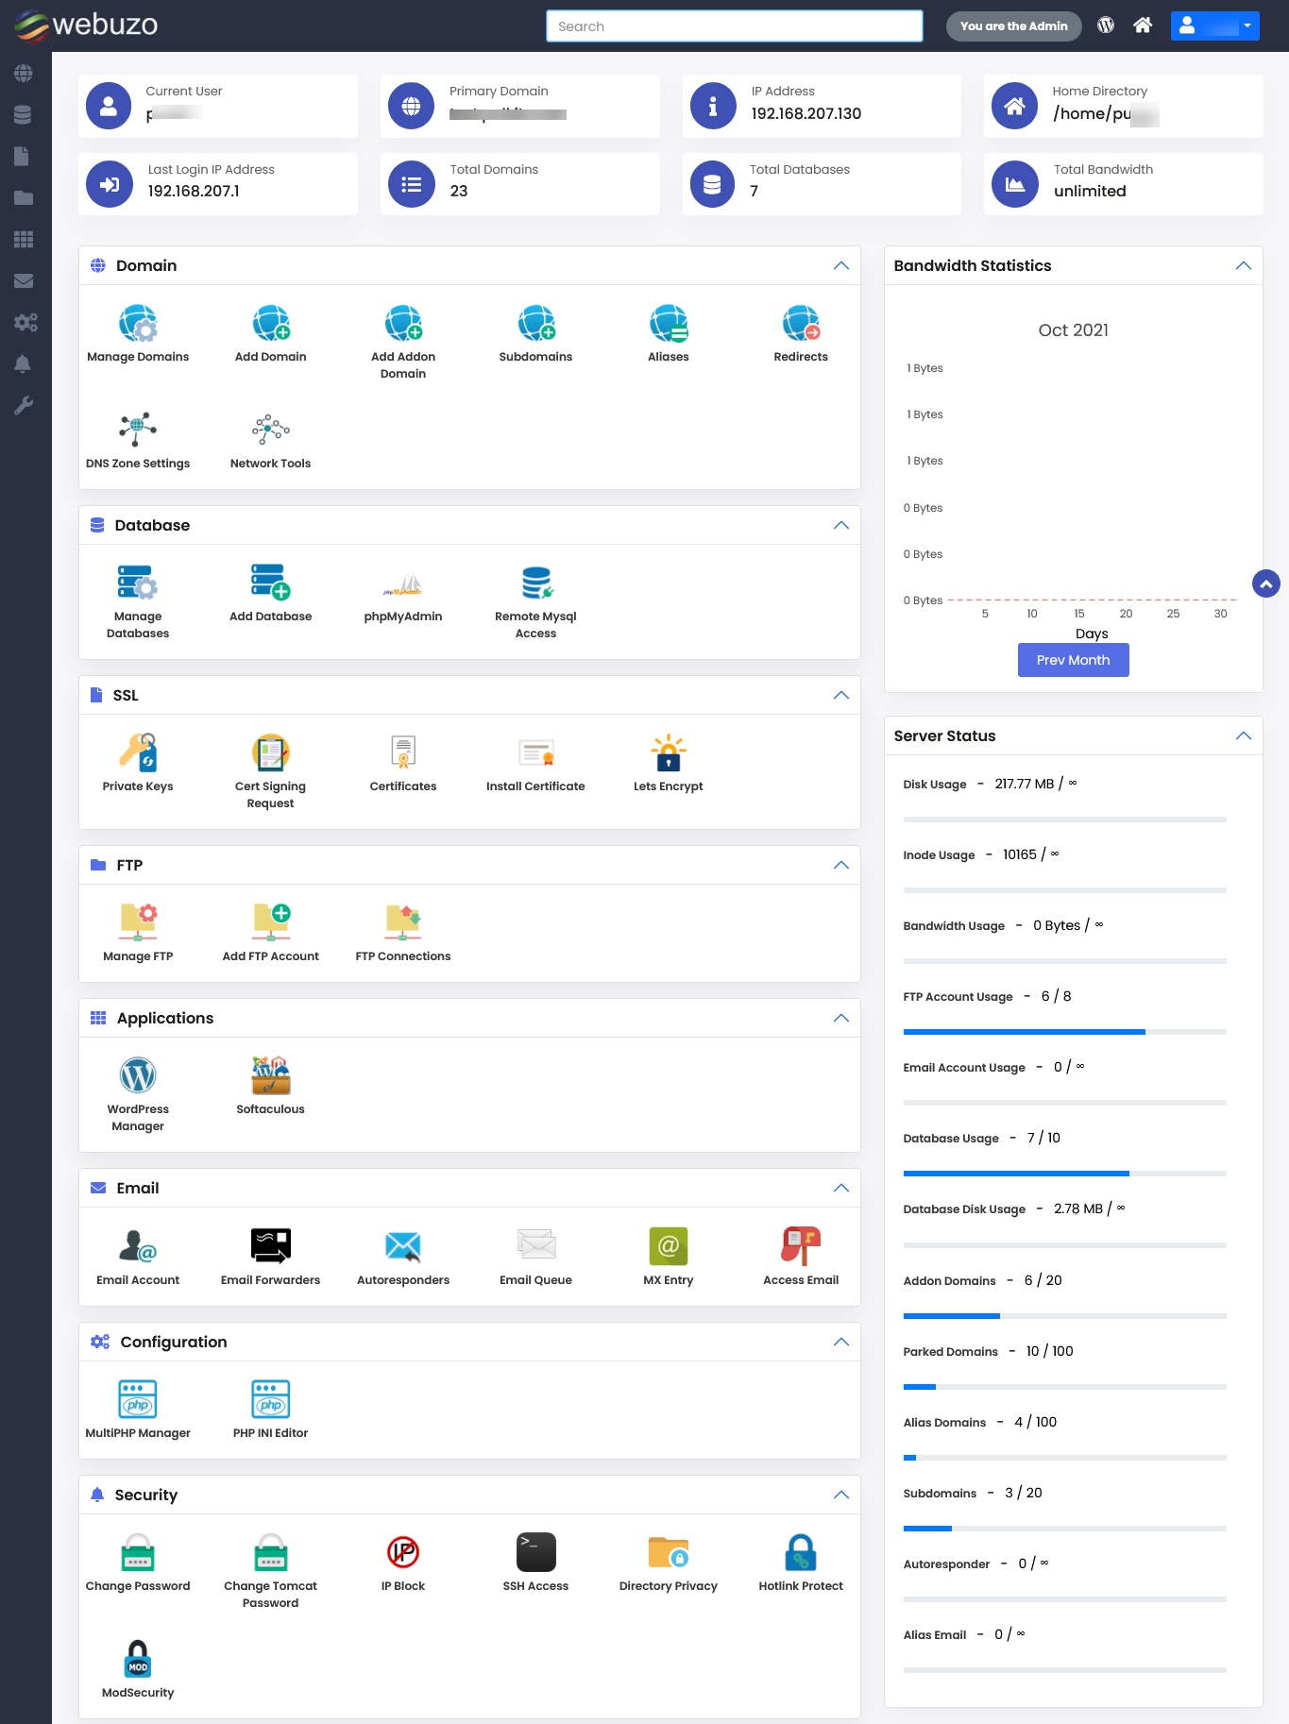
Task: Open the email section in left sidebar
Action: (24, 281)
